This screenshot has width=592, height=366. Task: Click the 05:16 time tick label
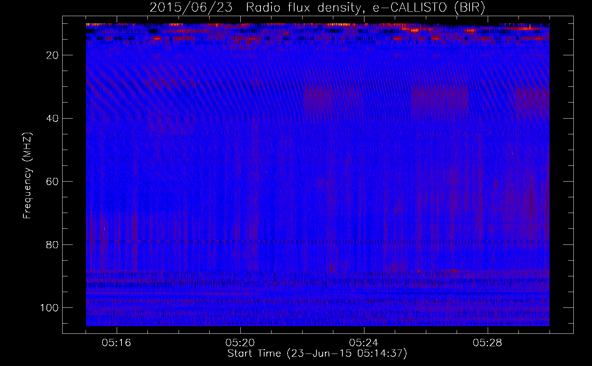point(117,343)
